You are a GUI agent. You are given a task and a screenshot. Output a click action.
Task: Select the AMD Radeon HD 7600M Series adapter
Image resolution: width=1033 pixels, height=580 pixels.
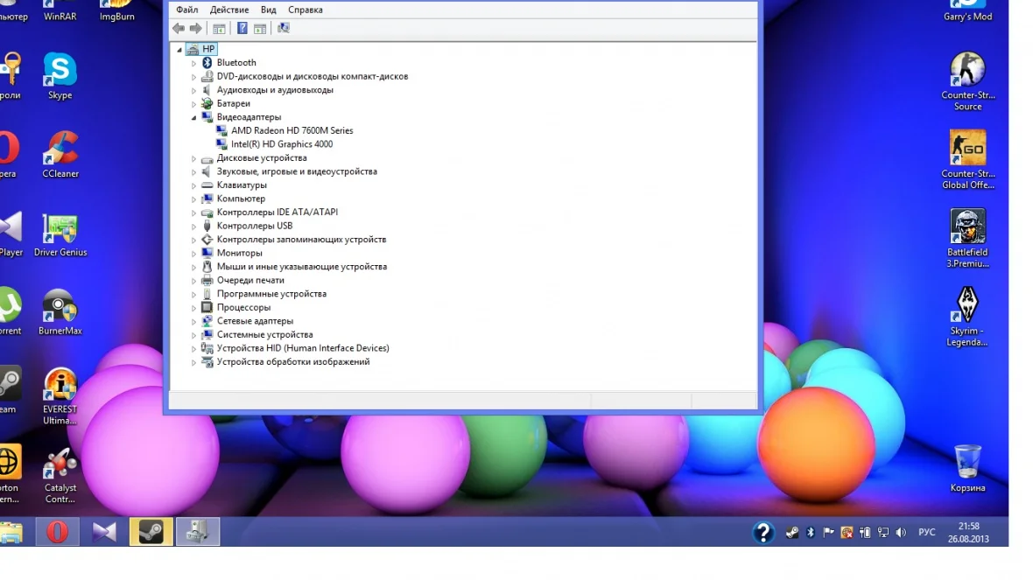[292, 130]
